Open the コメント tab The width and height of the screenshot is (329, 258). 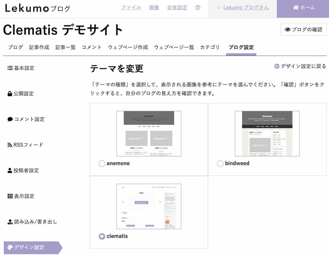(x=92, y=47)
